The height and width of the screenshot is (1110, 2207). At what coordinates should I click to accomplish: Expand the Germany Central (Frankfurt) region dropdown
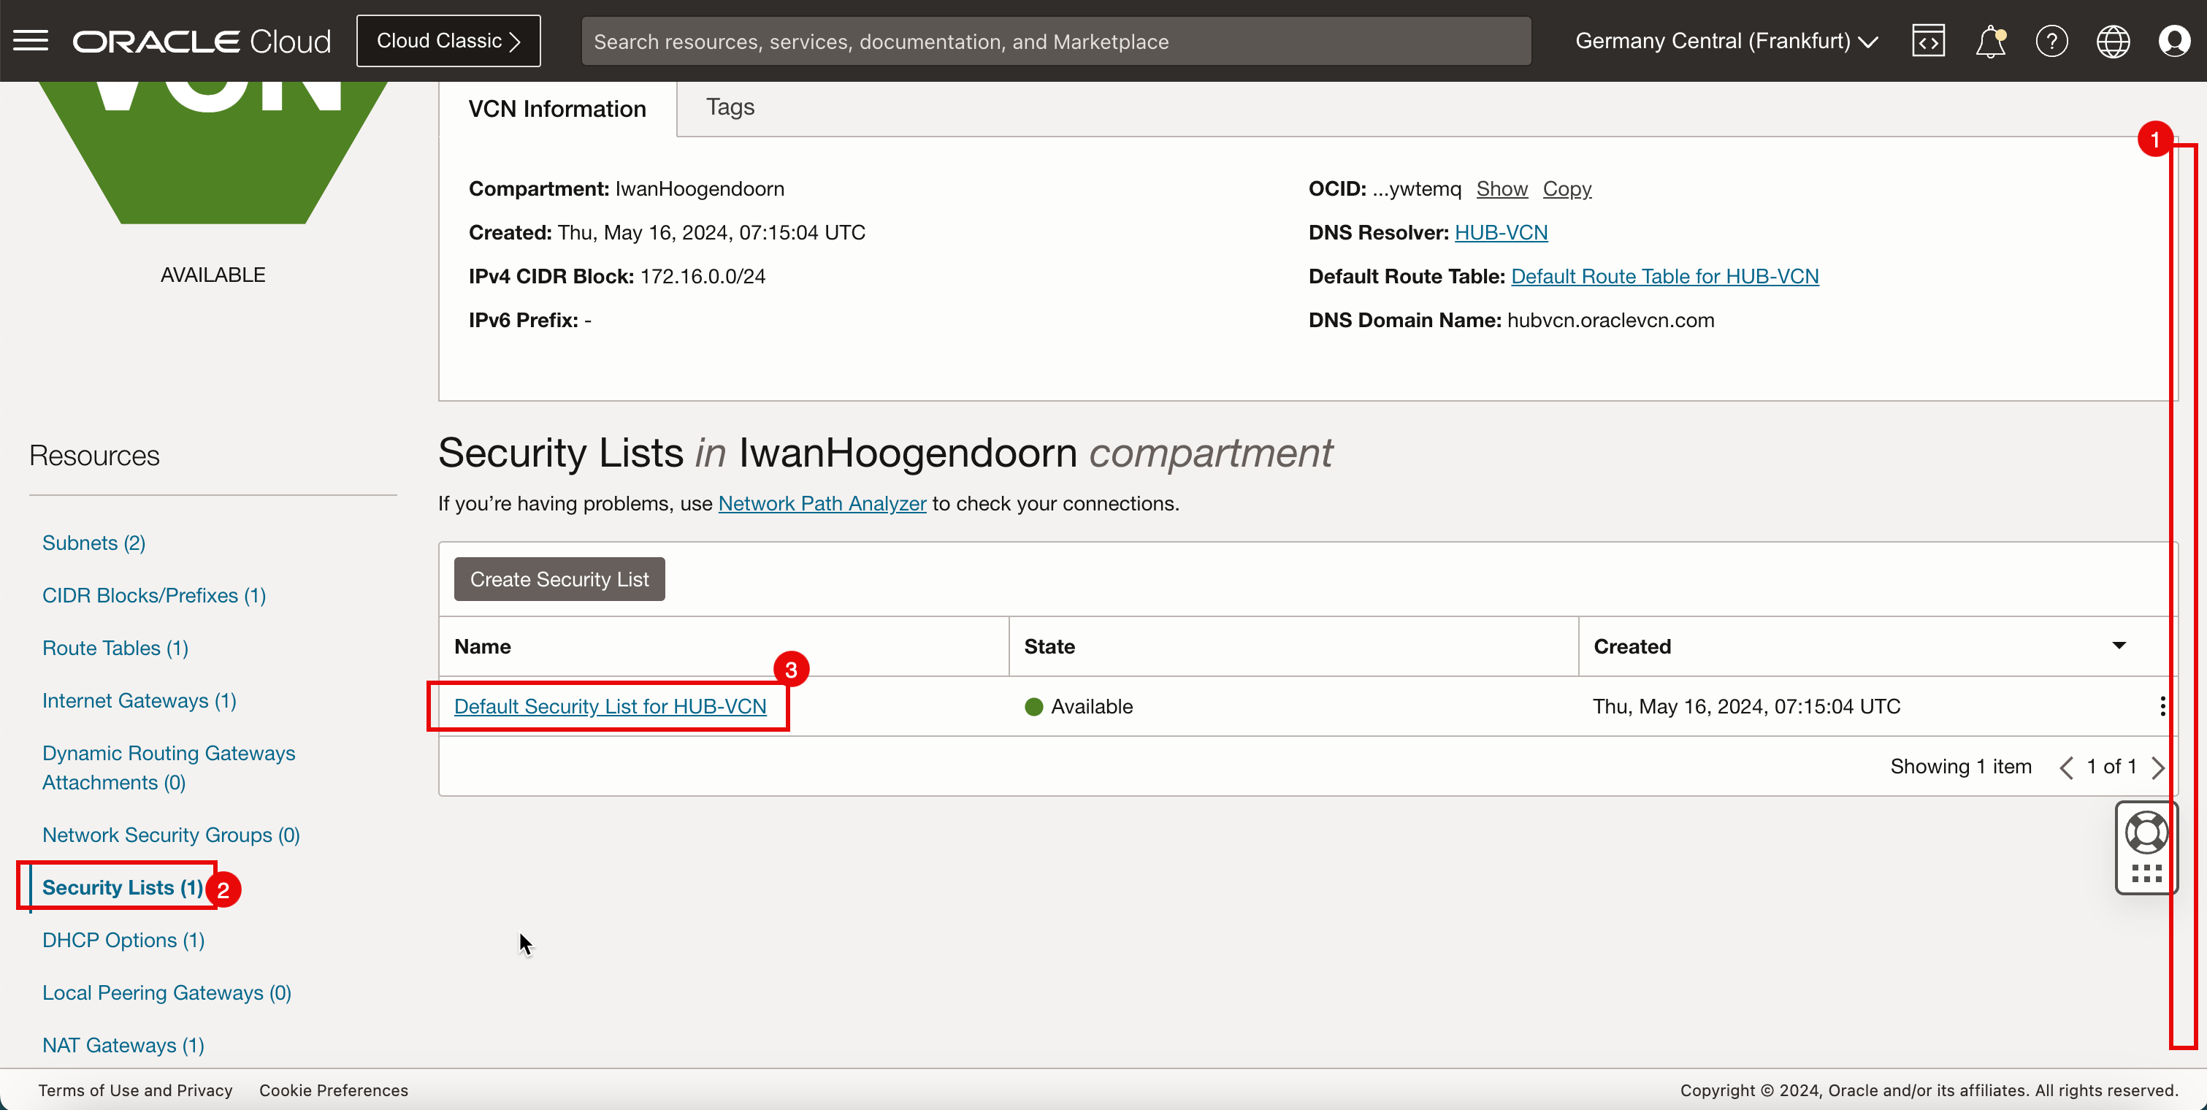tap(1726, 41)
